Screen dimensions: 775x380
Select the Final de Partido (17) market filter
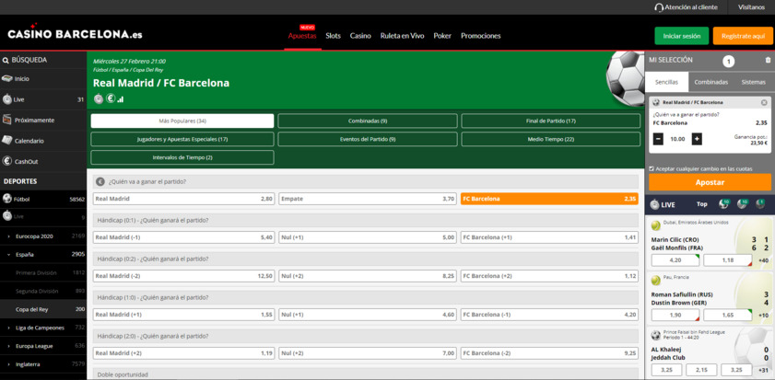coord(550,121)
